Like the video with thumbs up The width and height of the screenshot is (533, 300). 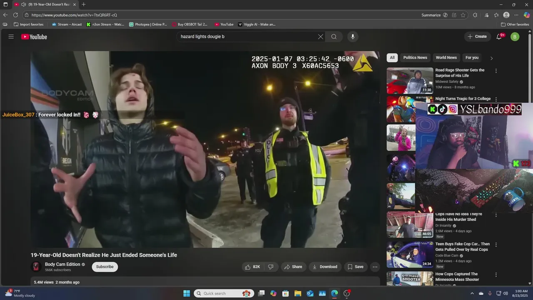252,267
